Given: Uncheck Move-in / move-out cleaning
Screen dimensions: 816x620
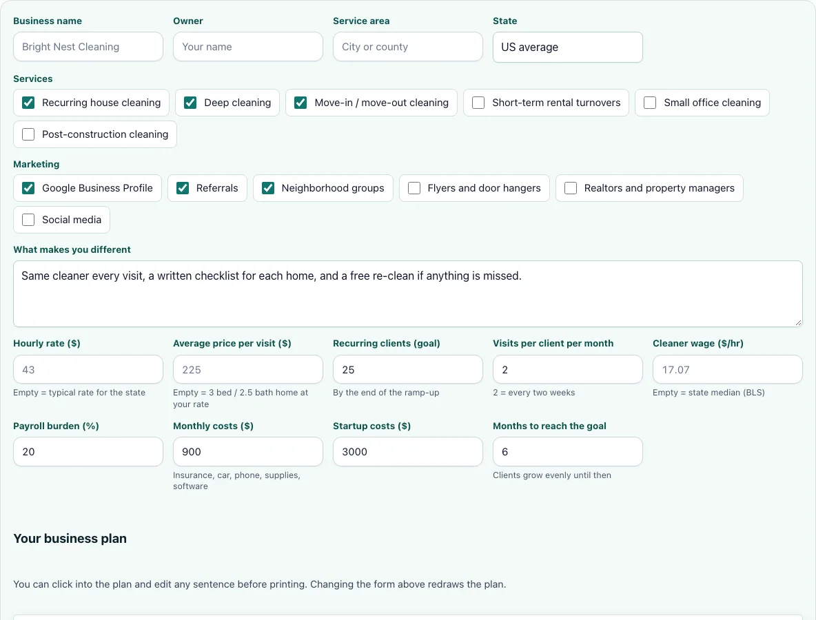Looking at the screenshot, I should [x=300, y=103].
